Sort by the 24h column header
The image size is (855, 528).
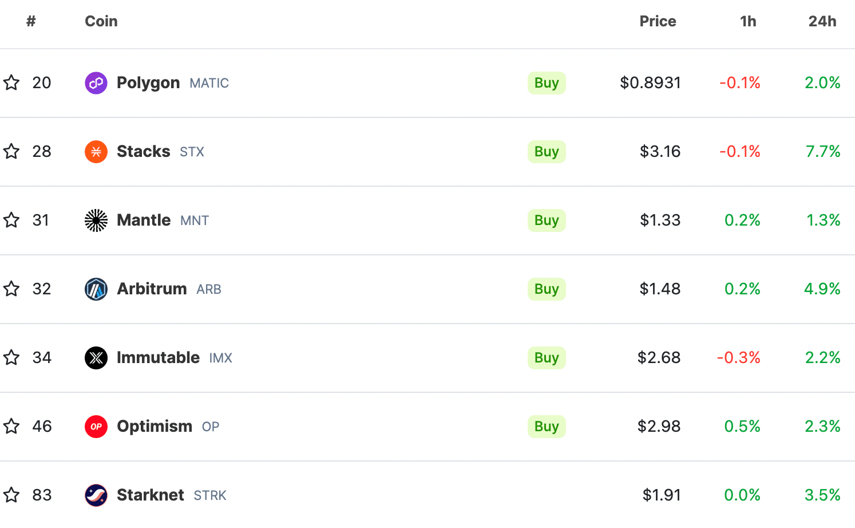point(822,21)
